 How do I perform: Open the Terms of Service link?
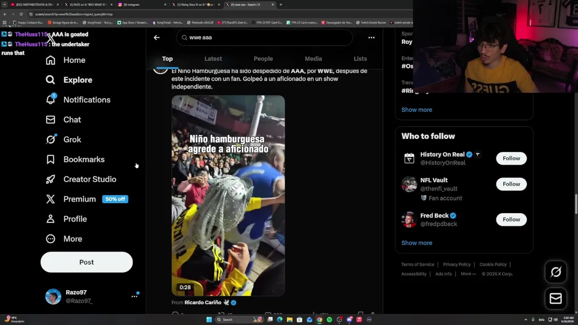point(418,265)
